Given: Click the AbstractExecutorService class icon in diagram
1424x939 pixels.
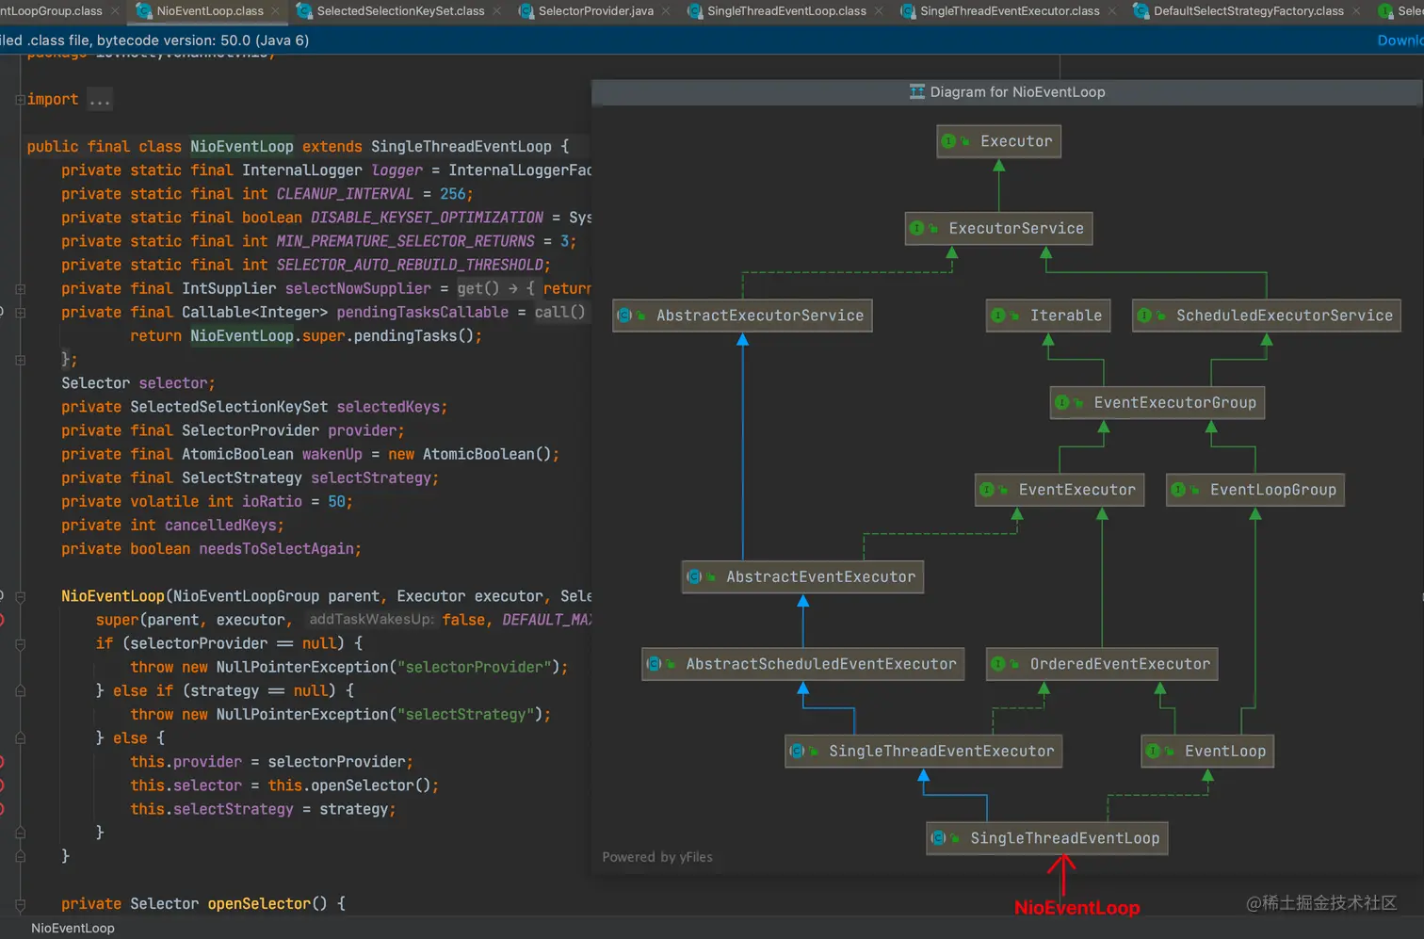Looking at the screenshot, I should tap(624, 316).
